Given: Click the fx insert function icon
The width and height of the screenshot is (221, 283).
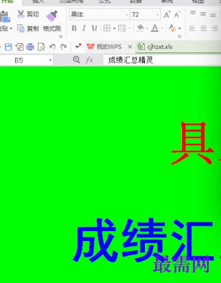Looking at the screenshot, I should point(89,60).
